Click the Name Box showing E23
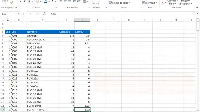This screenshot has width=200, height=112. tap(9, 14)
